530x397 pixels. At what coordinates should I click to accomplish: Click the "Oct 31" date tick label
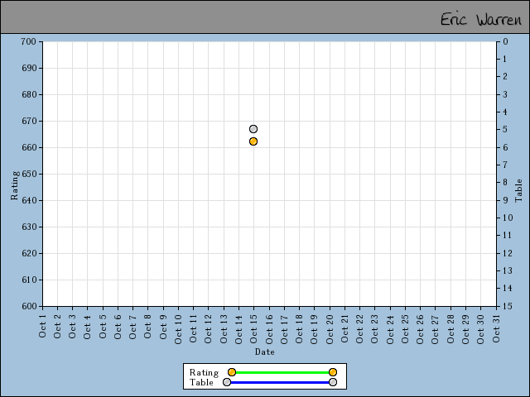496,326
